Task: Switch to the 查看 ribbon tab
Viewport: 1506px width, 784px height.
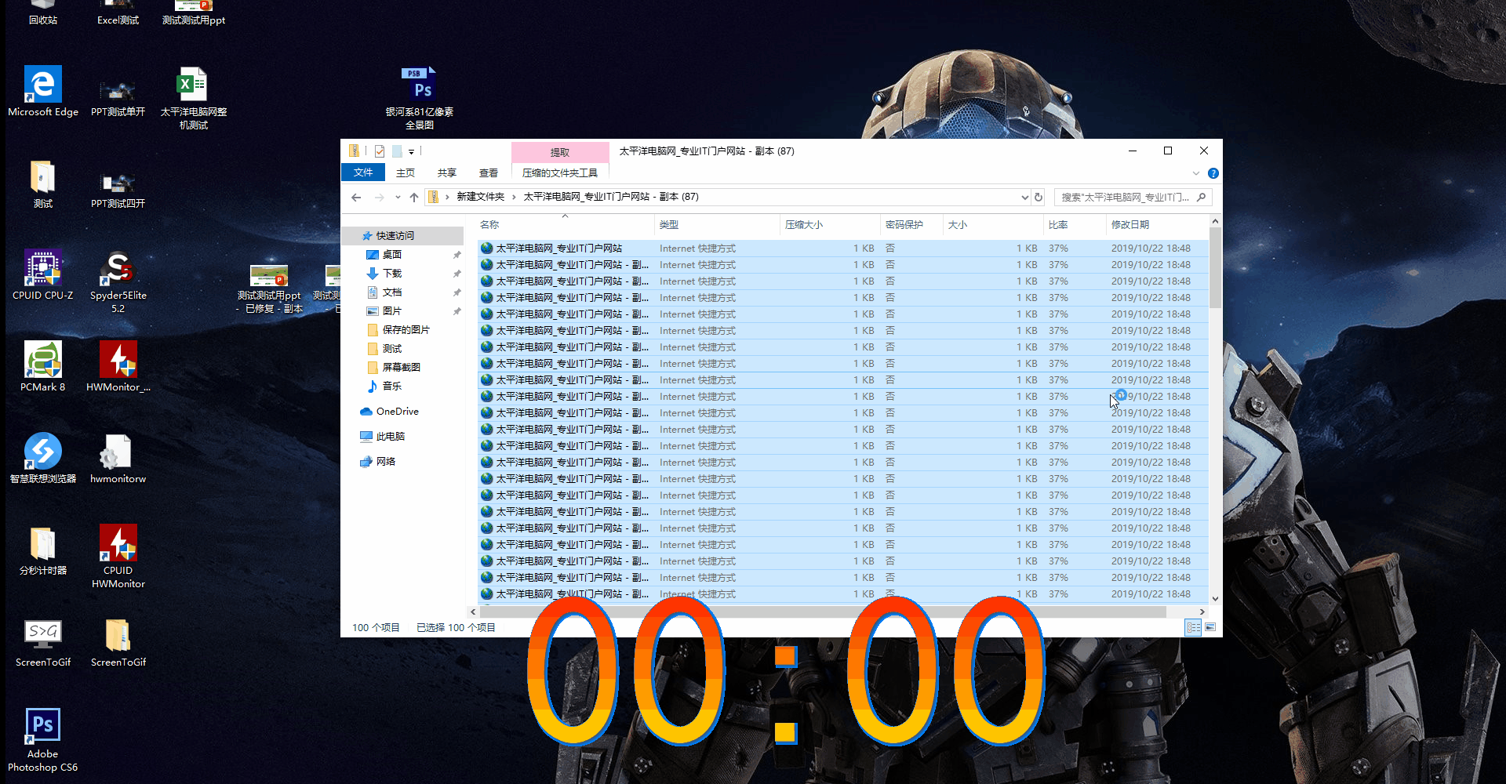Action: (x=489, y=172)
